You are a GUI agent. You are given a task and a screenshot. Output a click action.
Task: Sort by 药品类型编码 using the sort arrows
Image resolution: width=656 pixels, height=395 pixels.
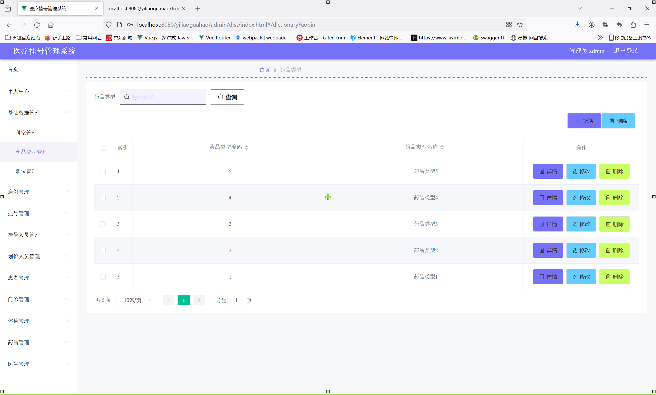tap(247, 147)
